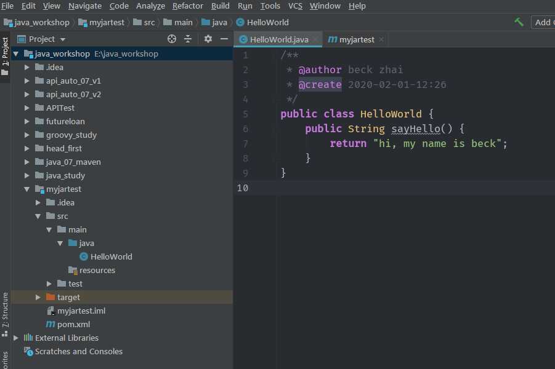Viewport: 555px width, 369px height.
Task: Click the collapse all icon in Project panel
Action: click(188, 39)
